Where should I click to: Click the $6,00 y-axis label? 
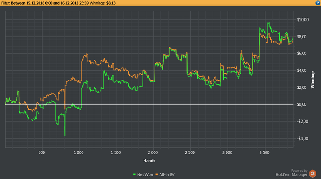point(302,53)
